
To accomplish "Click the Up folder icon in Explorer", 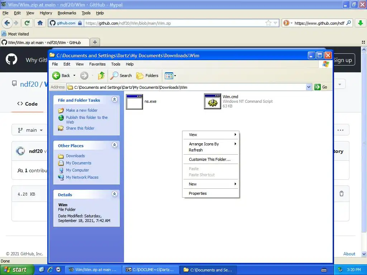I will click(101, 76).
